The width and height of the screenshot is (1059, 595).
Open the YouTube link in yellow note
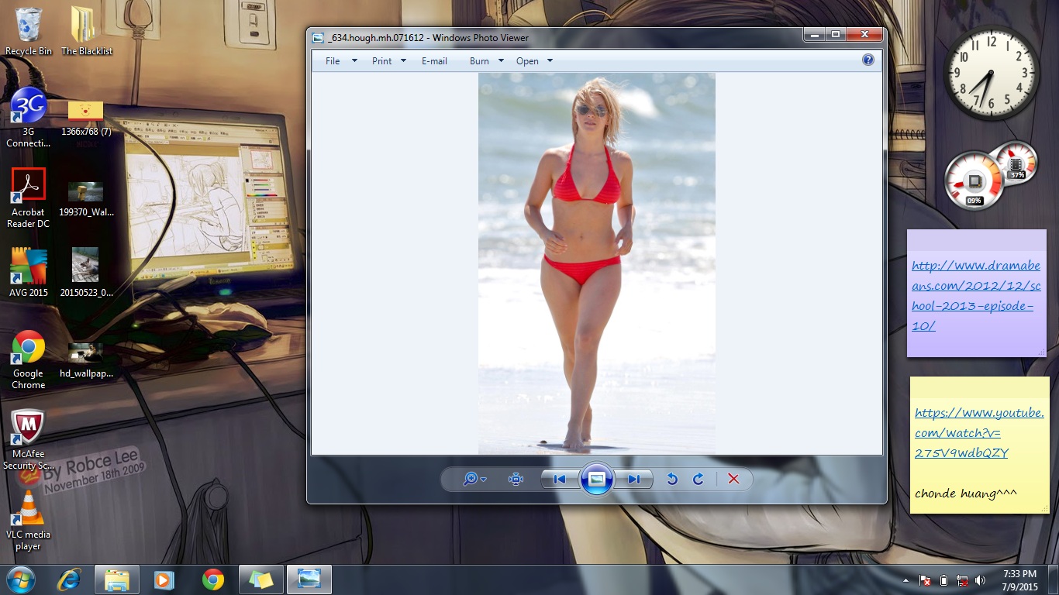978,432
